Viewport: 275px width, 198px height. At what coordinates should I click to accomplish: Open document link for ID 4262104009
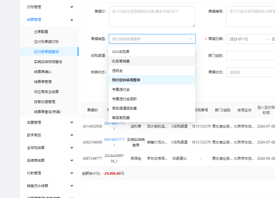[x=114, y=142]
